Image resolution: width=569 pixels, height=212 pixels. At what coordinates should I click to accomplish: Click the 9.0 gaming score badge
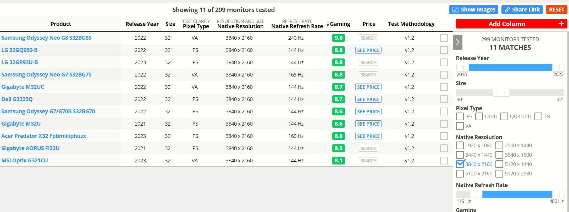coord(339,38)
